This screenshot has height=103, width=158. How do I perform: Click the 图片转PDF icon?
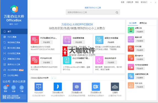coord(131,58)
